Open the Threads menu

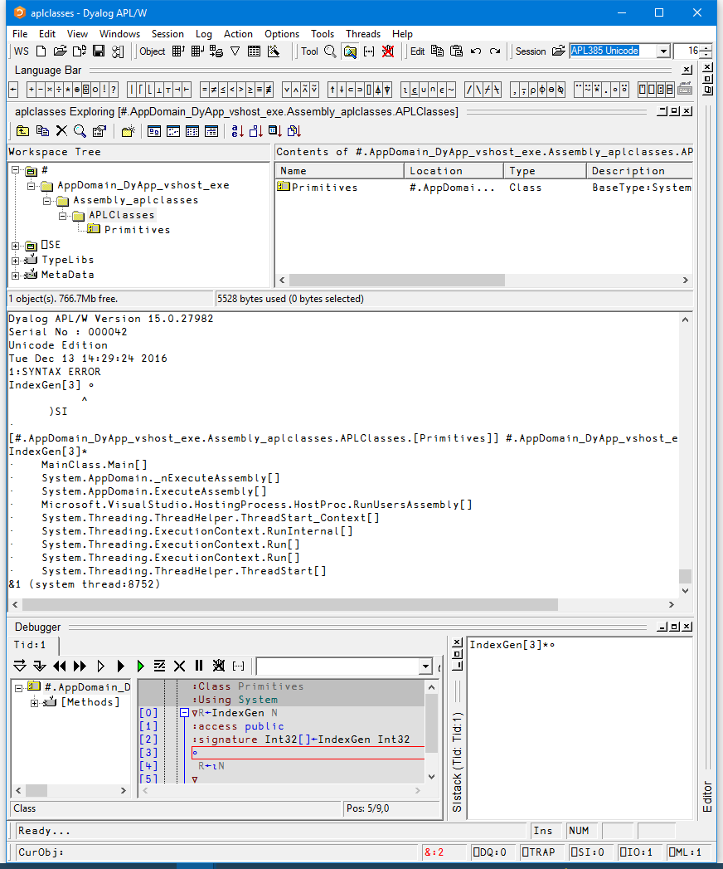pyautogui.click(x=363, y=34)
